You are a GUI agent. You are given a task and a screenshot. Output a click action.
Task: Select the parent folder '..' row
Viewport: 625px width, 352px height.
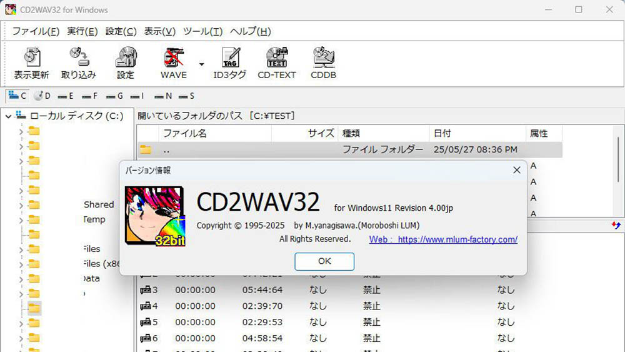tap(350, 149)
